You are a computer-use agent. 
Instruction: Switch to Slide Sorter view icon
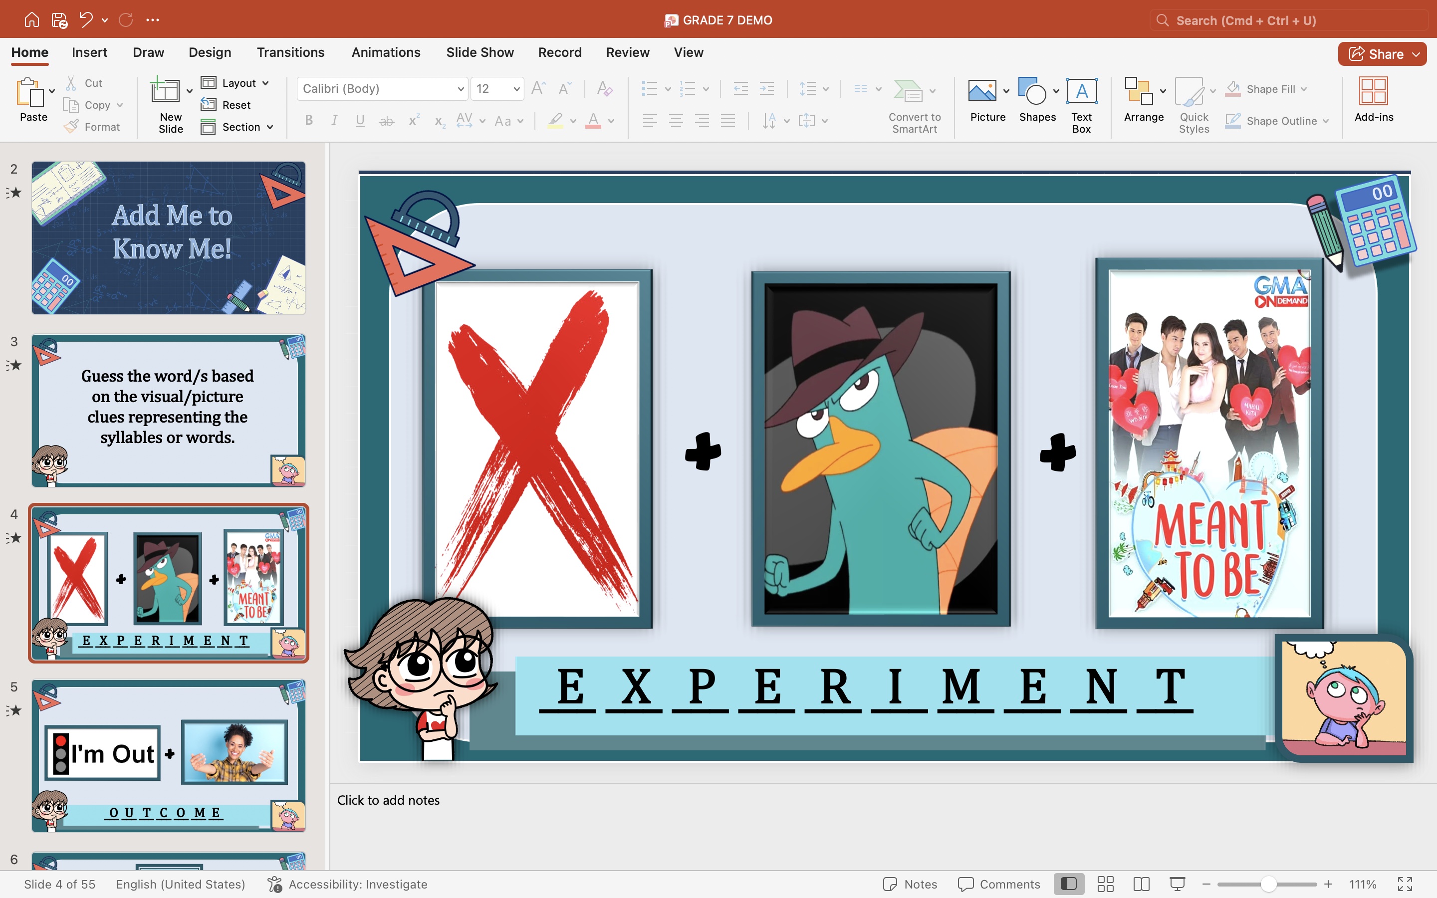[x=1106, y=884]
